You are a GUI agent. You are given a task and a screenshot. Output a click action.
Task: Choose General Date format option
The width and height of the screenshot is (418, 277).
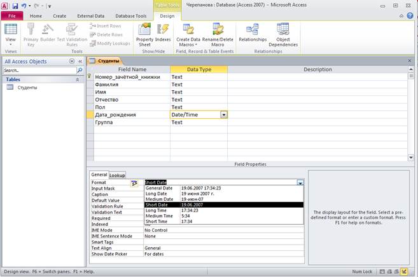pyautogui.click(x=224, y=188)
